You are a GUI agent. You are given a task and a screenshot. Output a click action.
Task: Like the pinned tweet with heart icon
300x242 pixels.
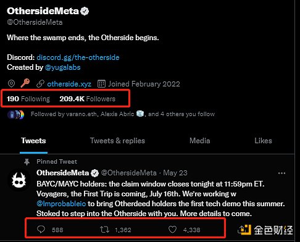pyautogui.click(x=172, y=230)
